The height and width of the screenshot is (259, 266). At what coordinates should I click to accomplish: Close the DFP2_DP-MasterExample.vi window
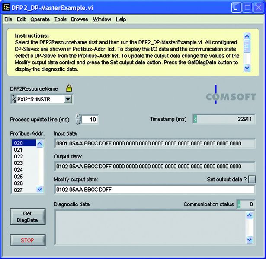pos(258,8)
